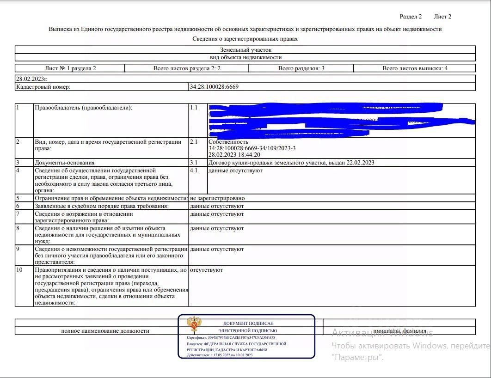Click sub-item number "3.1"
The image size is (491, 378).
pos(194,163)
